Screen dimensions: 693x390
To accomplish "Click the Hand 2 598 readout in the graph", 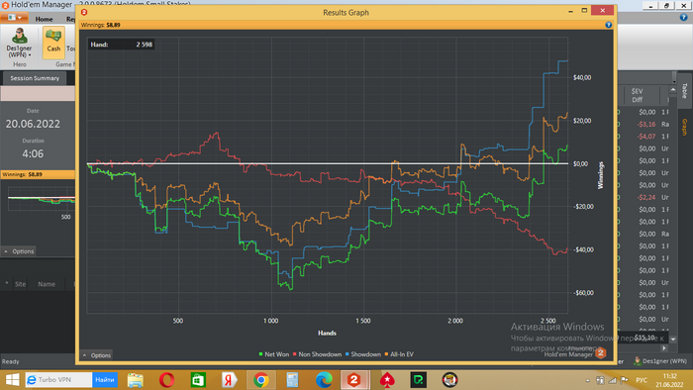I will pos(121,45).
